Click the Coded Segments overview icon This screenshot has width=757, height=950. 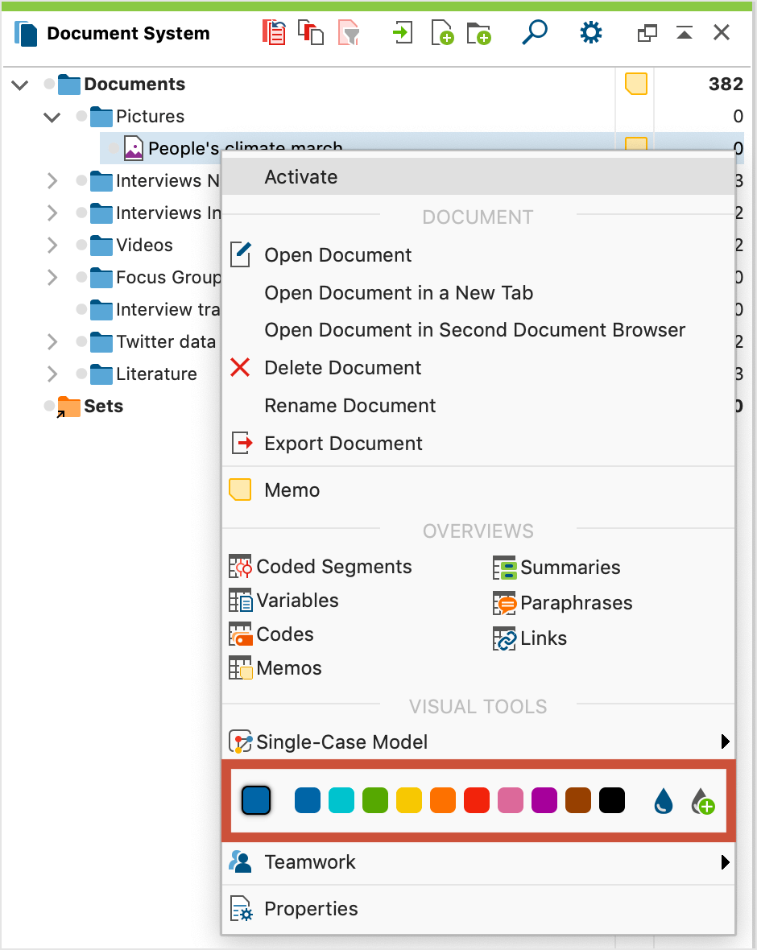point(240,567)
